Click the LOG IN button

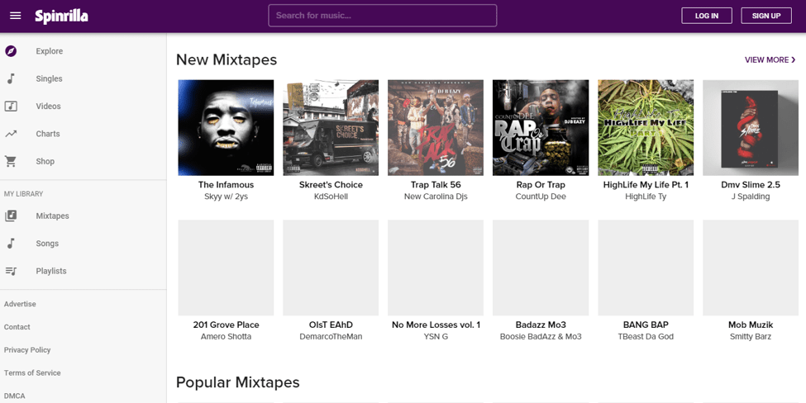pos(707,16)
